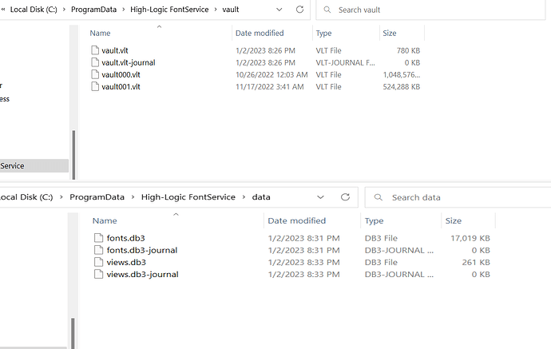Image resolution: width=551 pixels, height=349 pixels.
Task: Select the vault000.vlt file icon
Action: tap(95, 74)
